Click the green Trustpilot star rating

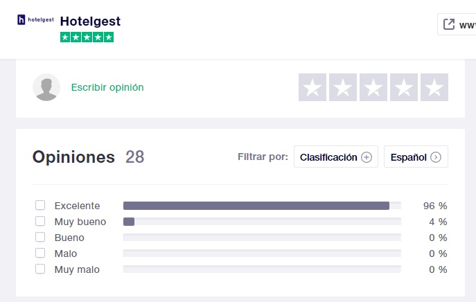tap(87, 37)
